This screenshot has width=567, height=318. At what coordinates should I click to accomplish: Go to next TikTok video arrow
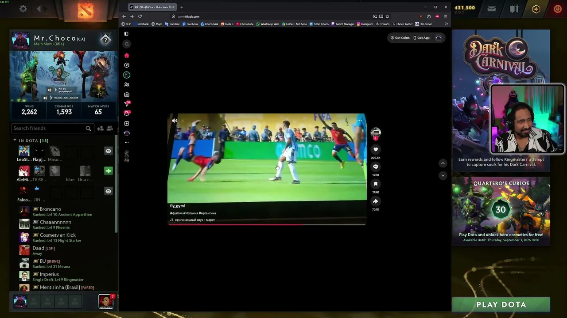click(x=443, y=175)
